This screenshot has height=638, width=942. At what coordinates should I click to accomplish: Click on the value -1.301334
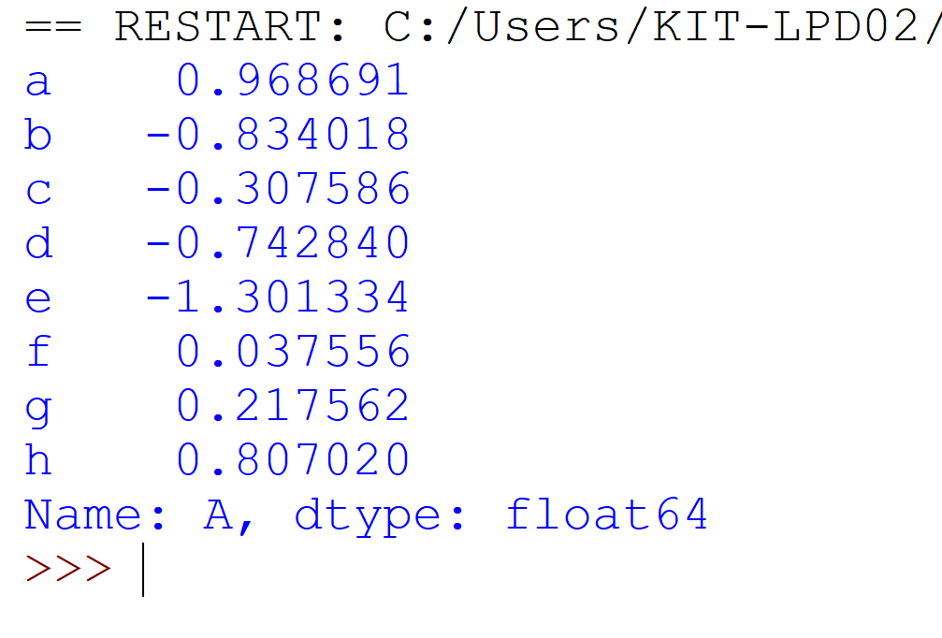tap(278, 297)
